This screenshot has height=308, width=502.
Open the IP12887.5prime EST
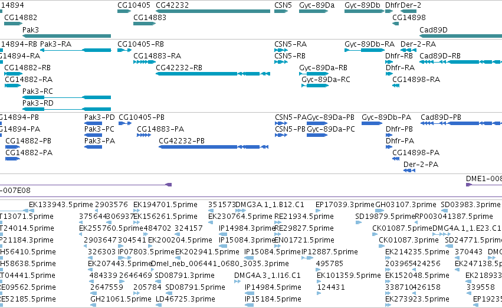(307, 258)
